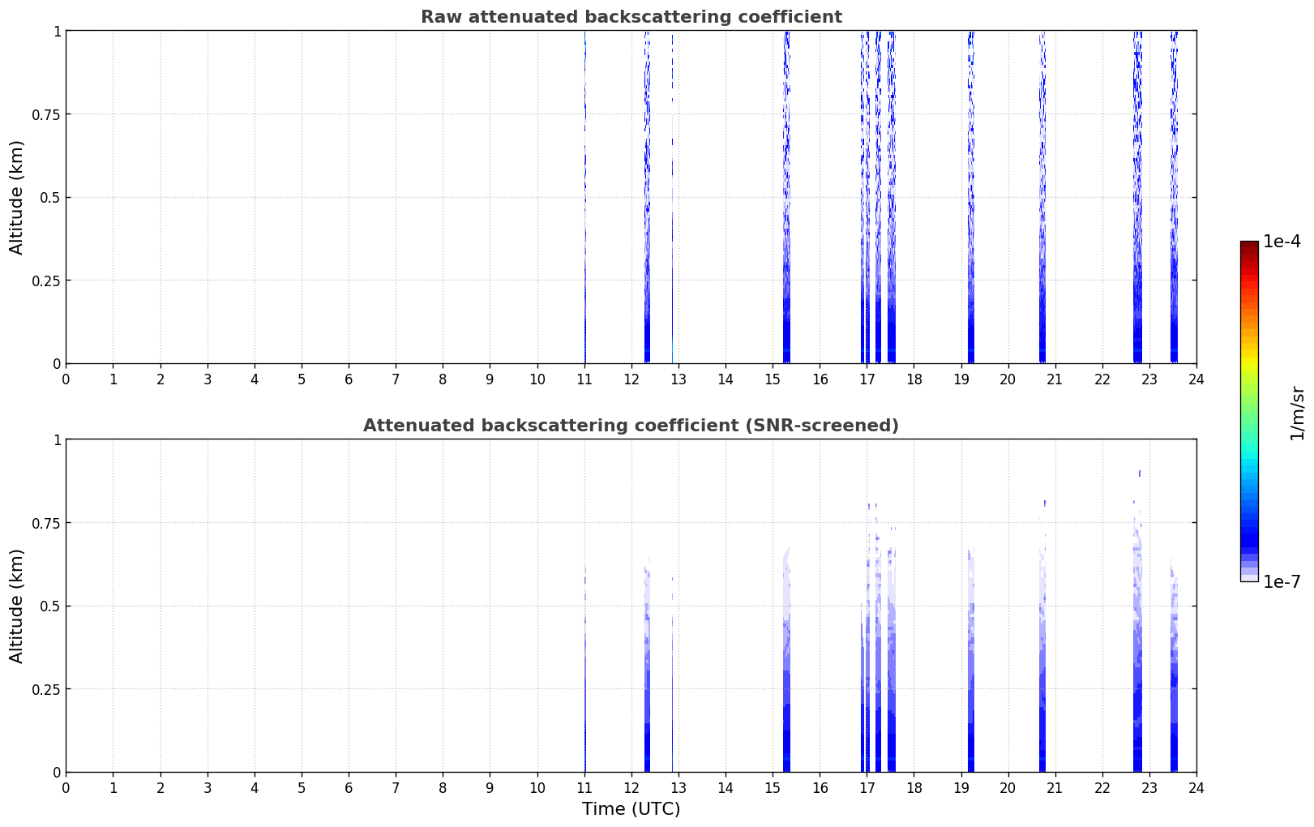
Task: Click the hour 0 tick label in the bottom plot
Action: 66,787
